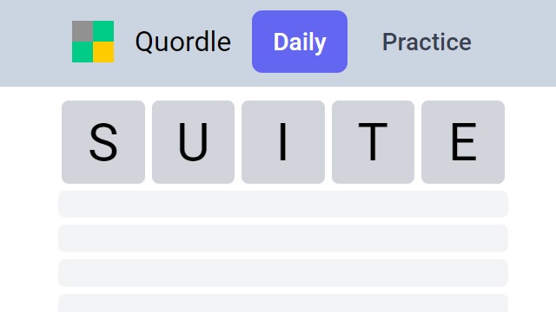Image resolution: width=556 pixels, height=312 pixels.
Task: Switch to the Daily tab
Action: 300,42
